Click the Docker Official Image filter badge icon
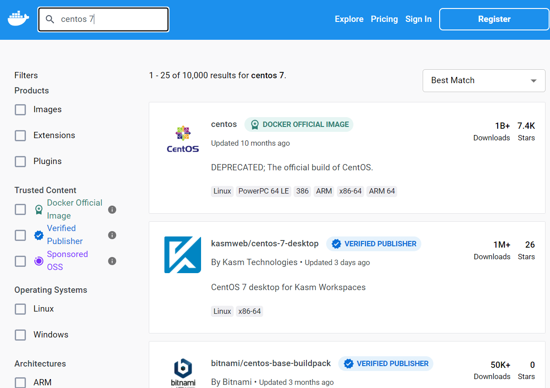Screen dimensions: 550x388 (x=39, y=209)
